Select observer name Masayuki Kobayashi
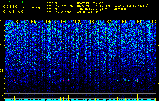This screenshot has width=159, height=101. 91,3
